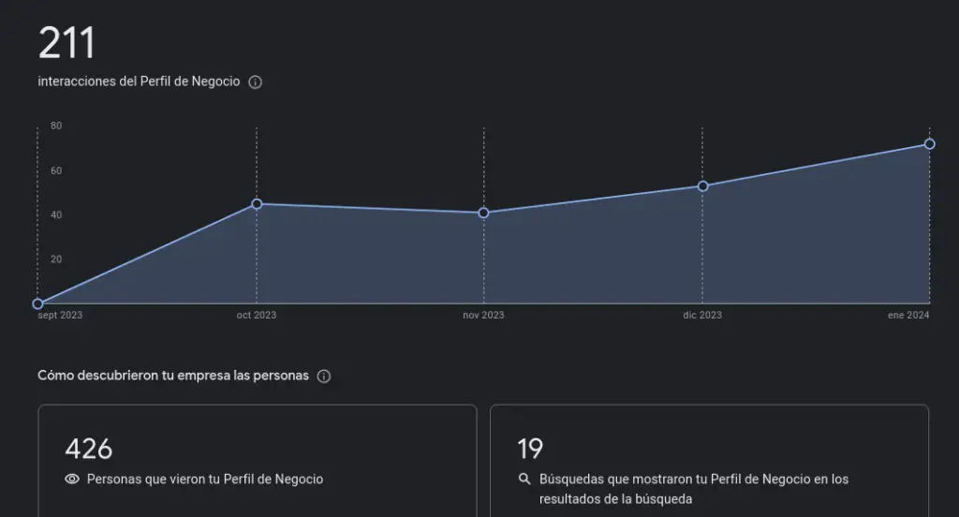
Task: Click the oct 2023 axis label
Action: pyautogui.click(x=257, y=315)
